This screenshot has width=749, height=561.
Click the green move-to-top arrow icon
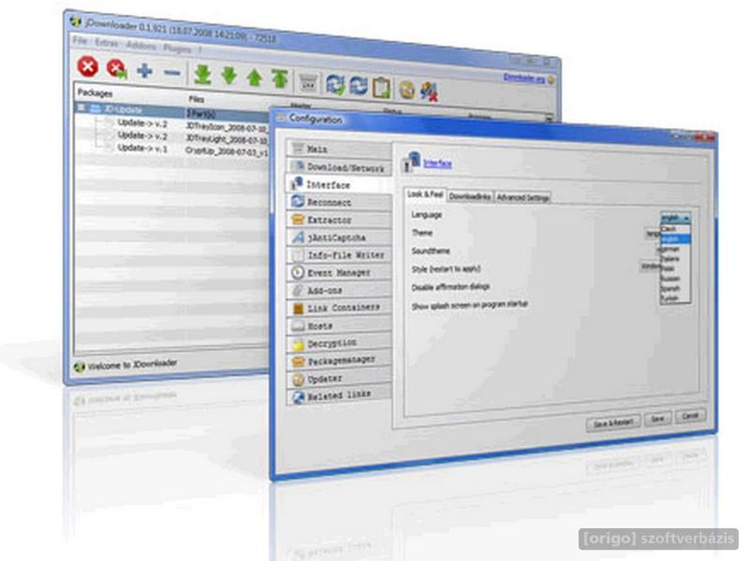point(280,79)
